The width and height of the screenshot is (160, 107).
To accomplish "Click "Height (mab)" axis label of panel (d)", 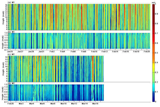I will [x=3, y=94].
